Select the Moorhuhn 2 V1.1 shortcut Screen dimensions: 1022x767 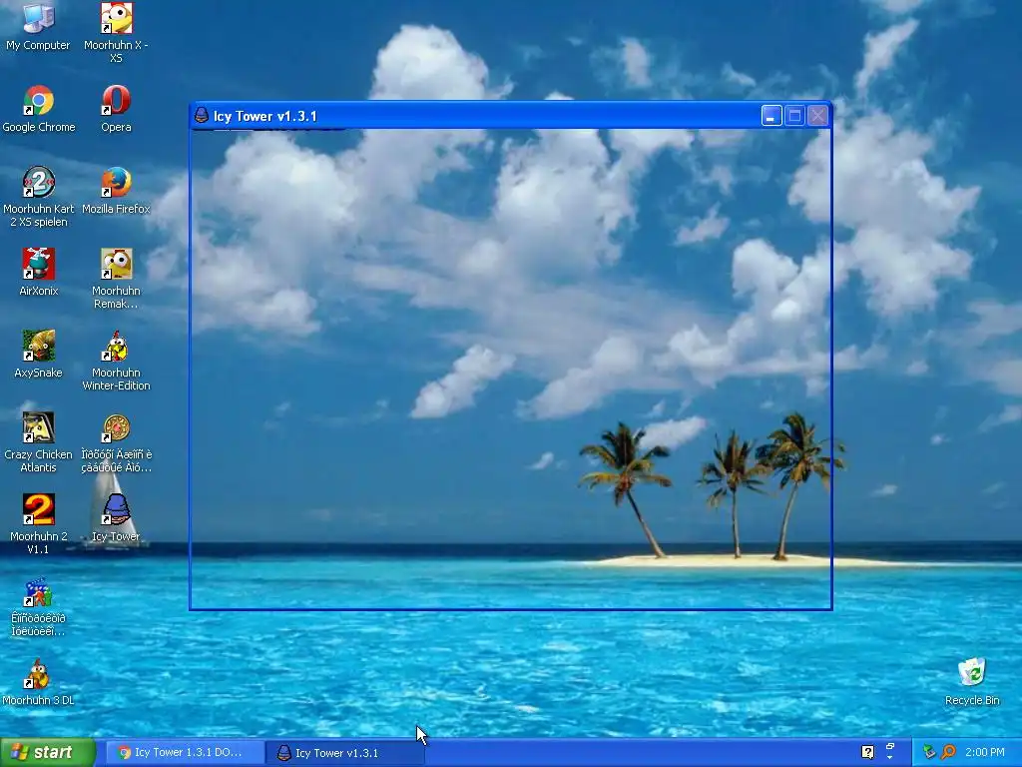[39, 524]
